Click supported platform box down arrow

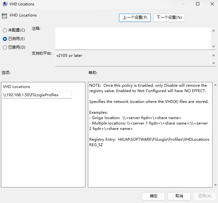click(214, 63)
